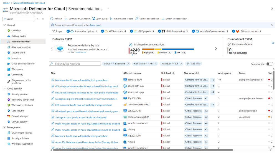
Task: Click the Risk level info icon
Action: coord(173,73)
